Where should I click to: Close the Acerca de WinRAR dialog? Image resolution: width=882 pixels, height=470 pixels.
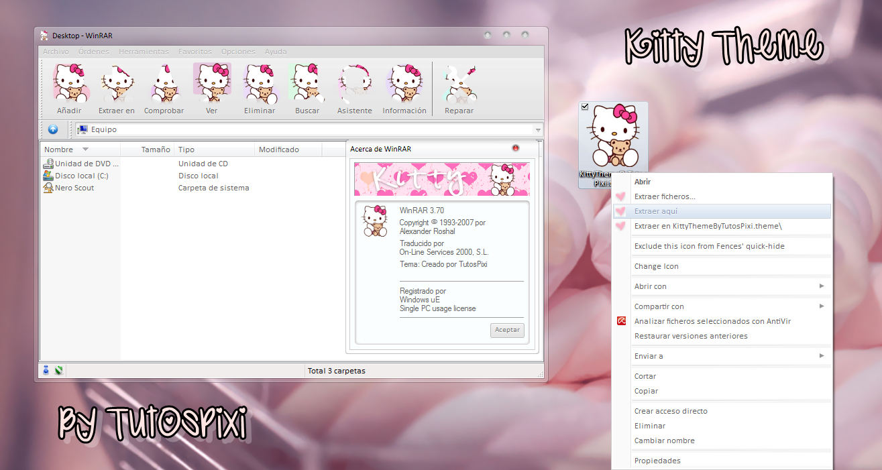tap(516, 148)
